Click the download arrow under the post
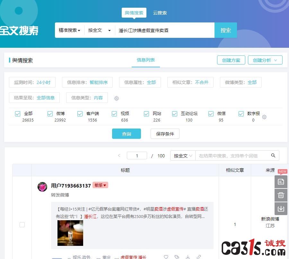The height and width of the screenshot is (259, 289). point(188,257)
